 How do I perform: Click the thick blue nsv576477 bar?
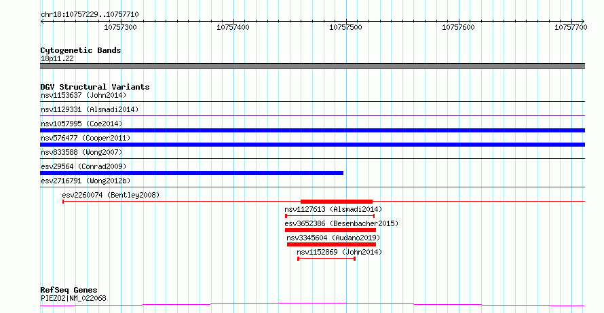[312, 145]
